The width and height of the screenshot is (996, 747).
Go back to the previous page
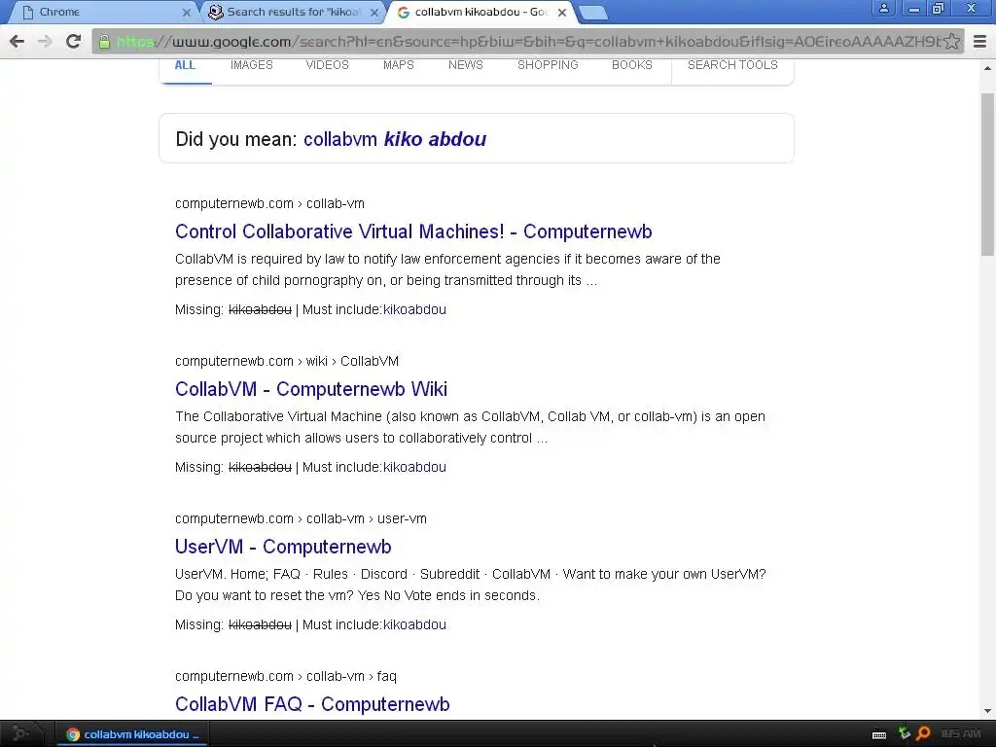tap(18, 41)
